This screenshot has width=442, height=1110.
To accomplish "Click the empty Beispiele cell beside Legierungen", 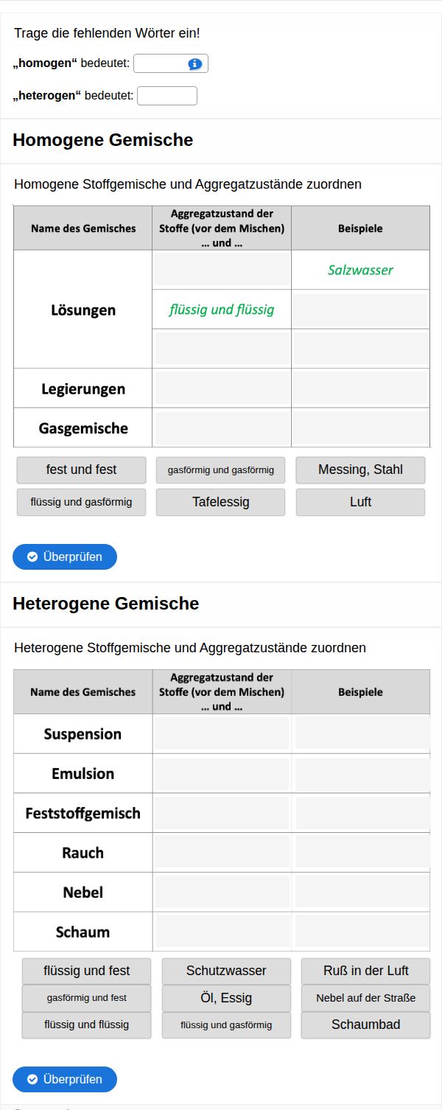I will (360, 388).
